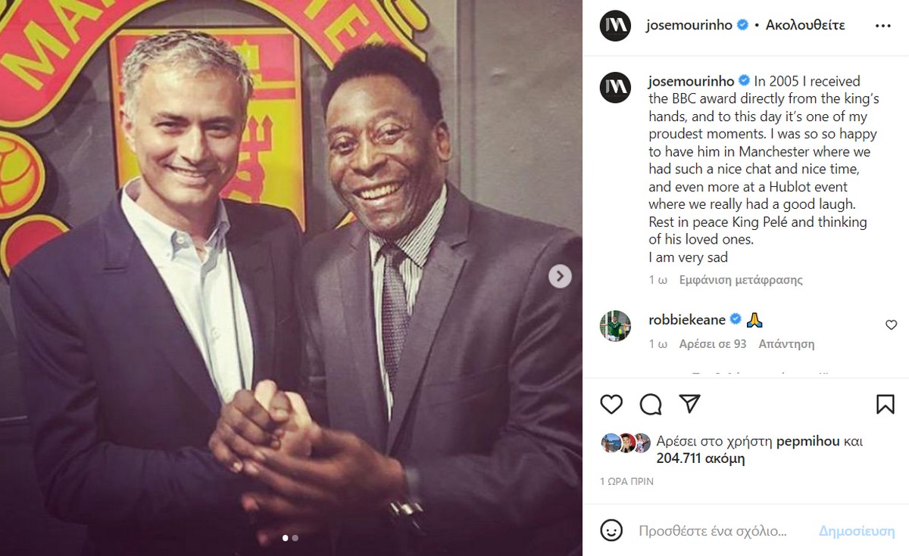
Task: Go to next photo with arrow
Action: [560, 277]
